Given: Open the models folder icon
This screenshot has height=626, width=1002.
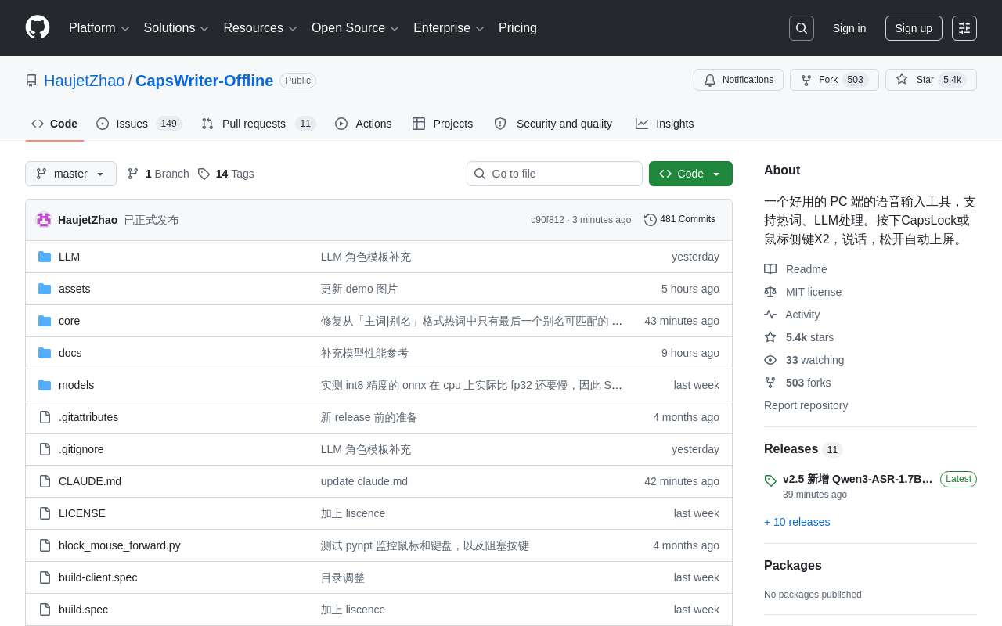Looking at the screenshot, I should click(x=45, y=385).
